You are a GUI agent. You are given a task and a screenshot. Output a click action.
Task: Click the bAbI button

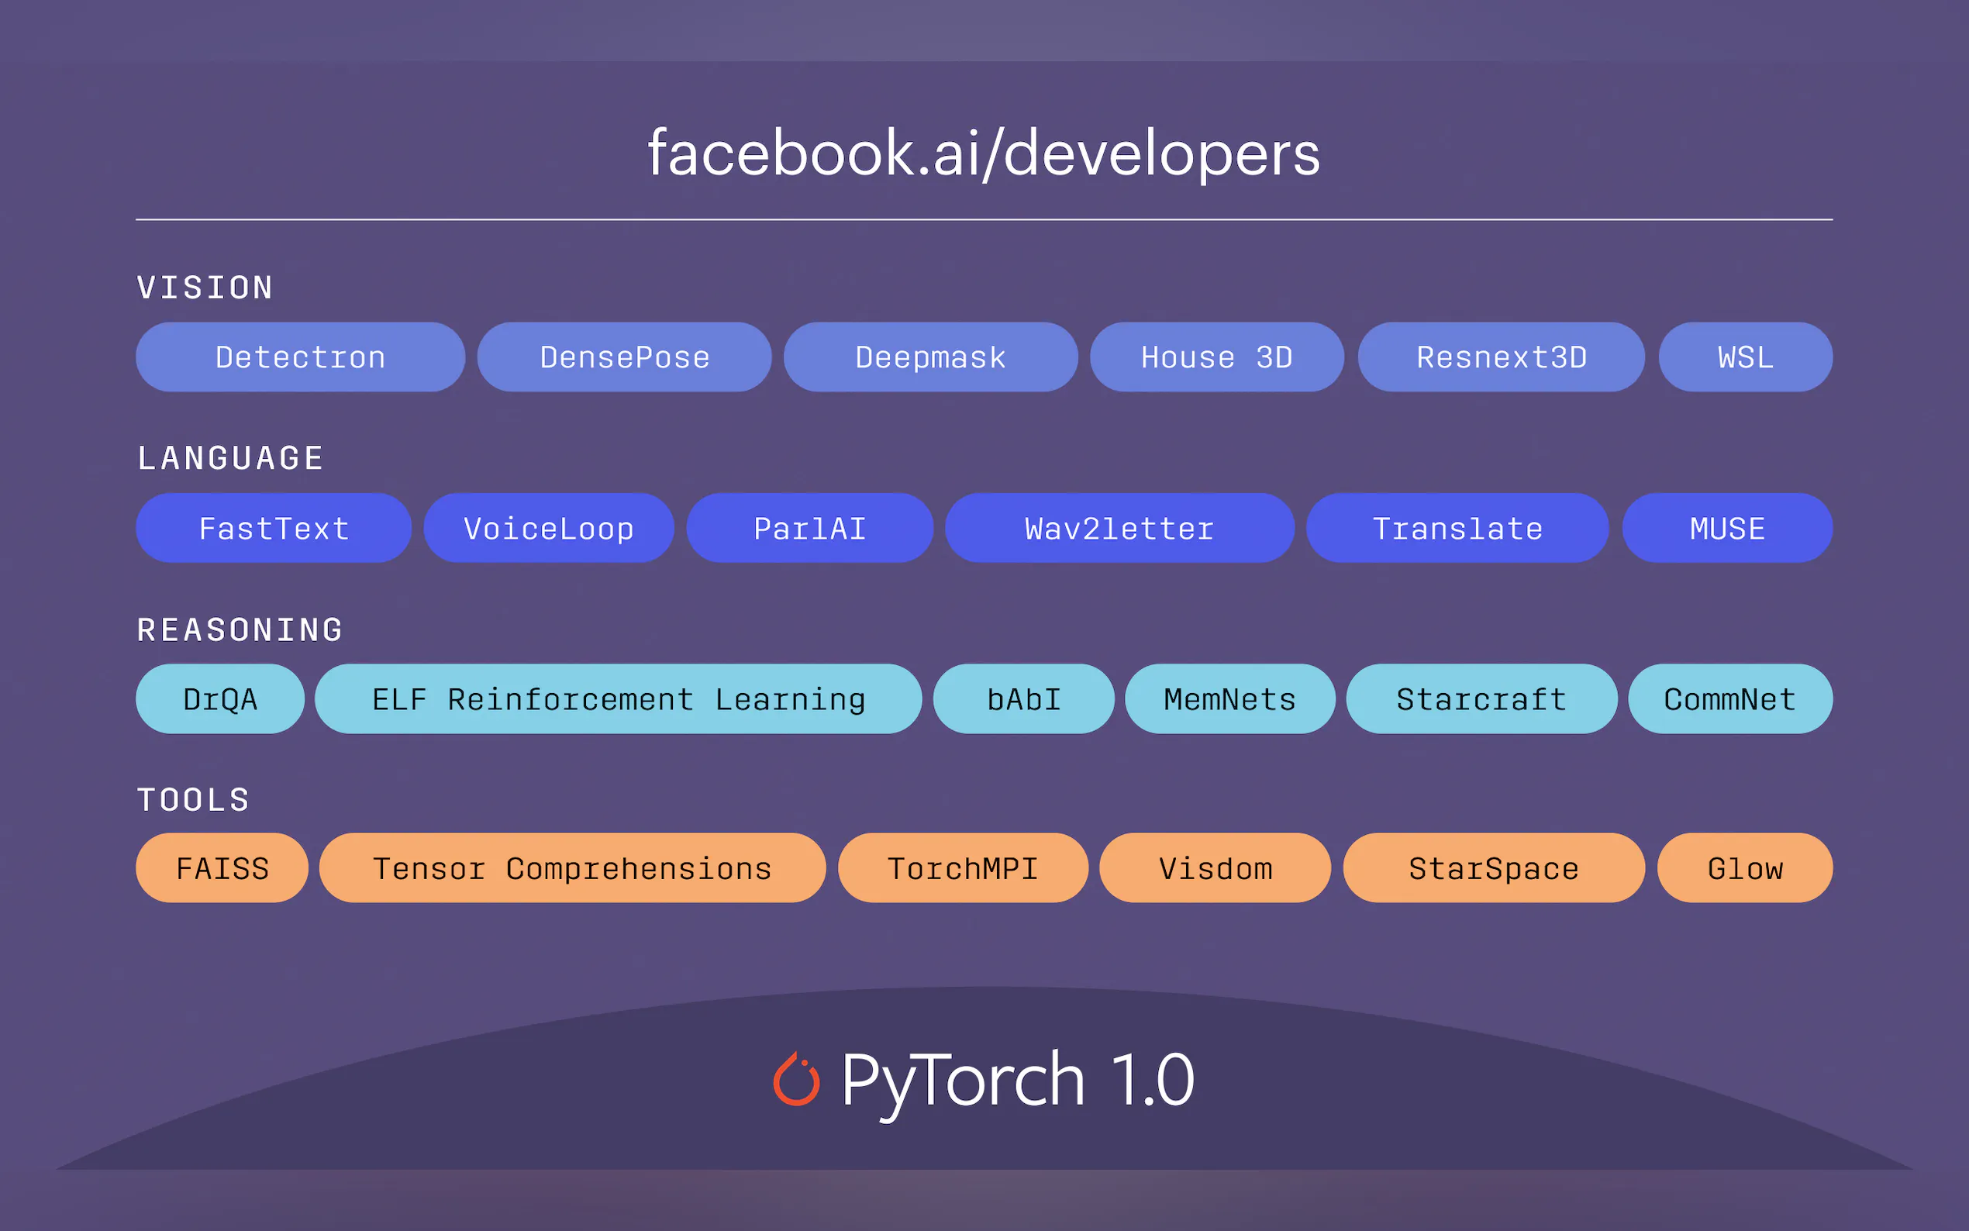(x=1023, y=698)
